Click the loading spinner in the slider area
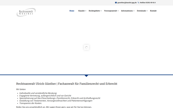The height and width of the screenshot is (108, 173). click(86, 48)
